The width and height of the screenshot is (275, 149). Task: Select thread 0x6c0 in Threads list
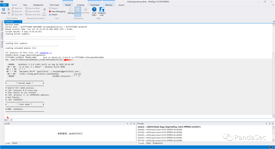160,138
